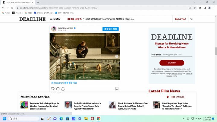Image resolution: width=217 pixels, height=122 pixels.
Task: Open the Instagram comment bubble icon
Action: click(58, 89)
